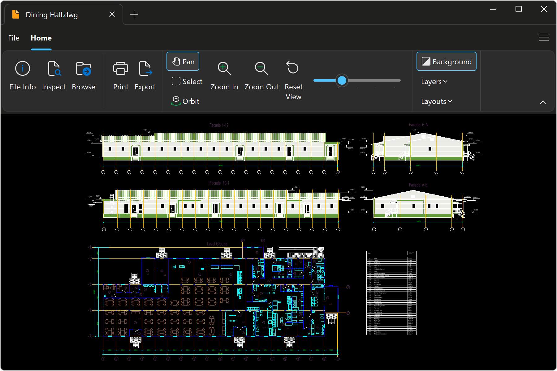Switch to the Home tab
Image resolution: width=557 pixels, height=371 pixels.
tap(41, 38)
